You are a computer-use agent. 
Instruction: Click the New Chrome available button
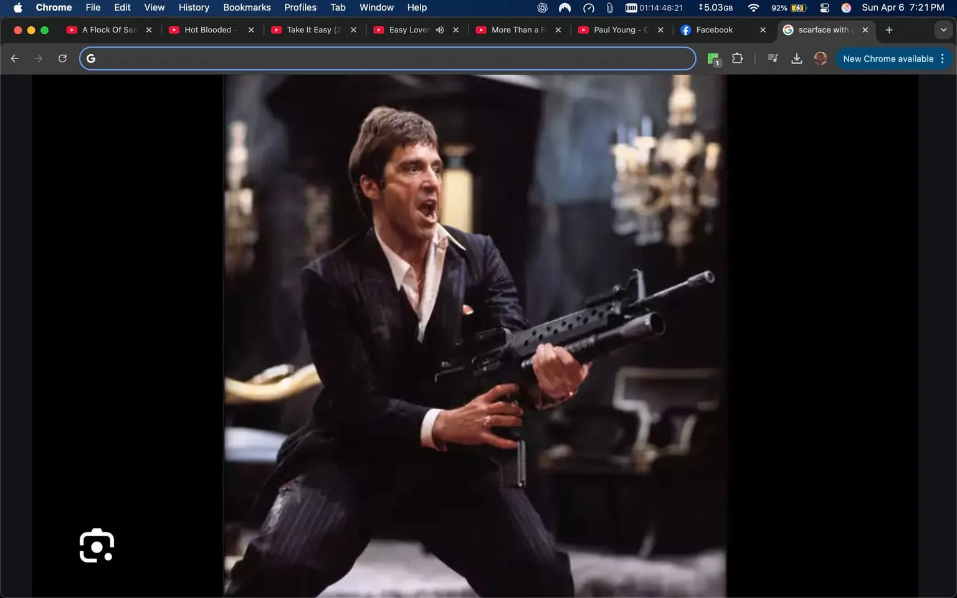(887, 58)
